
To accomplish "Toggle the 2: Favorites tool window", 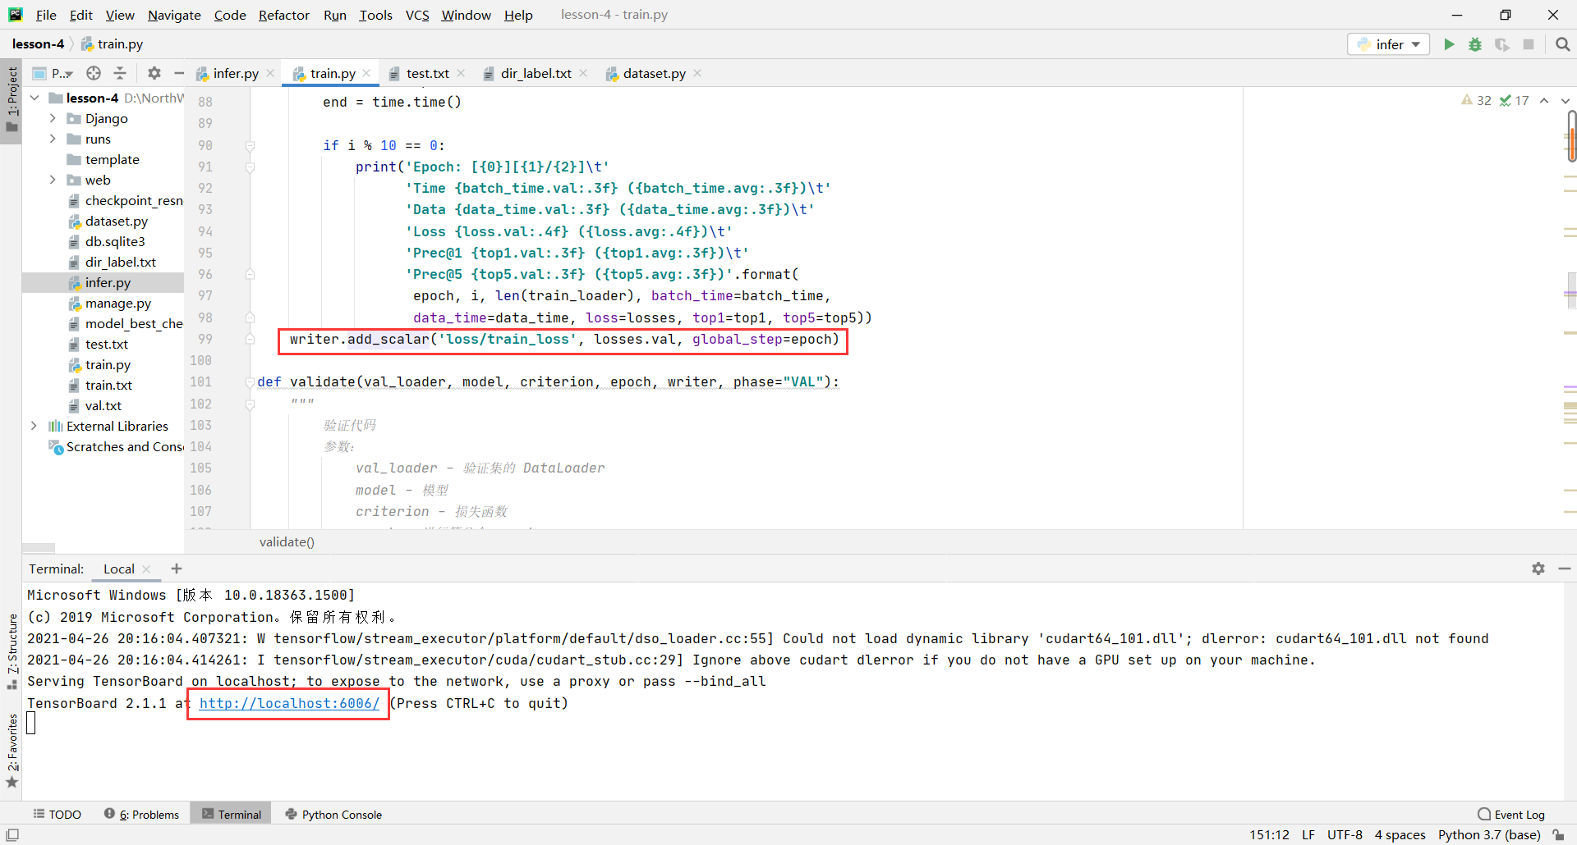I will click(x=11, y=749).
